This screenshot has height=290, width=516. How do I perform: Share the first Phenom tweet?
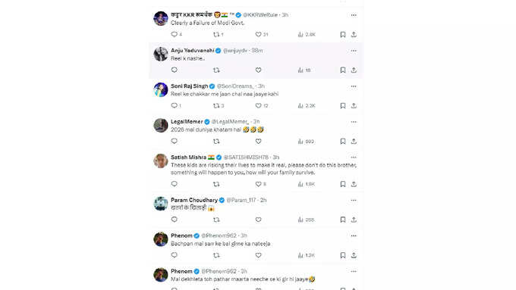[354, 255]
